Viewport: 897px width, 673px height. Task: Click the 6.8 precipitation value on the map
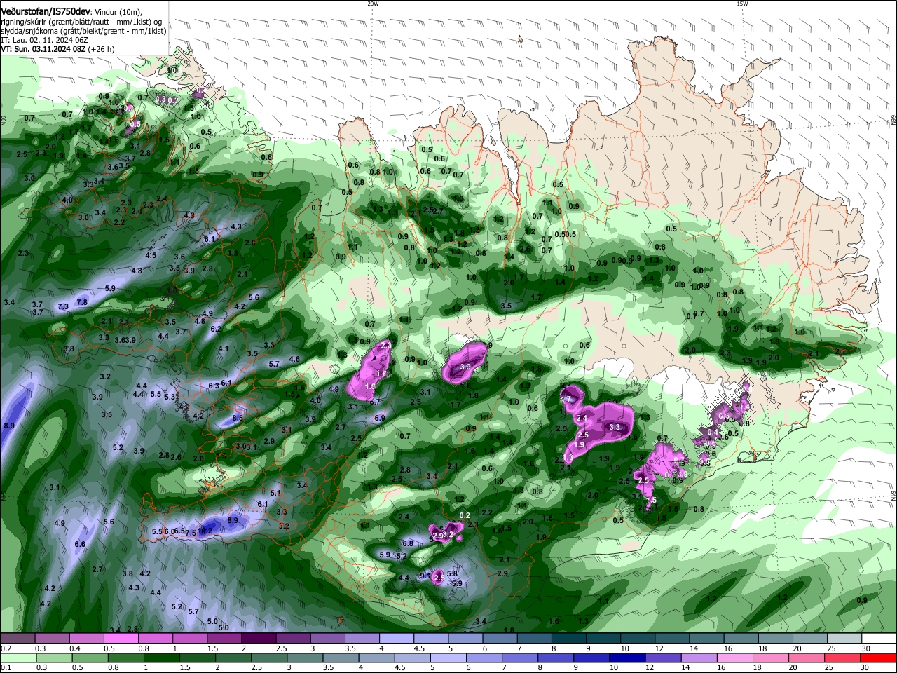(x=408, y=543)
